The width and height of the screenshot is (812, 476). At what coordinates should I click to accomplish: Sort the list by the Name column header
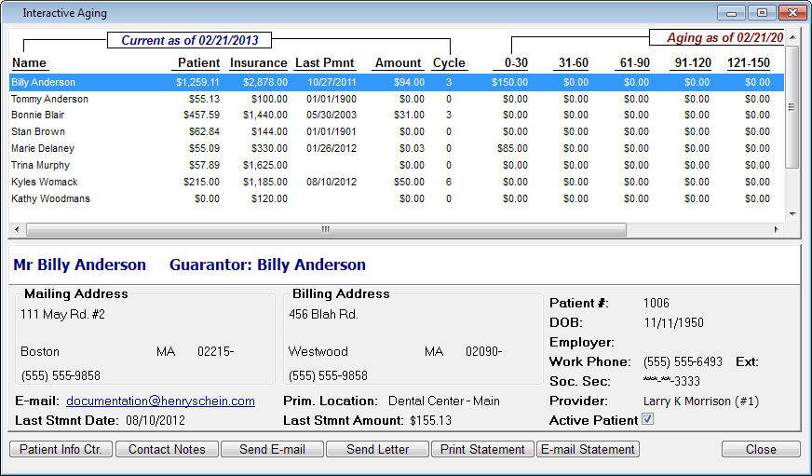(x=29, y=63)
